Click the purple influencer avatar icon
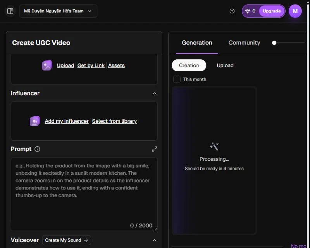 pos(35,121)
